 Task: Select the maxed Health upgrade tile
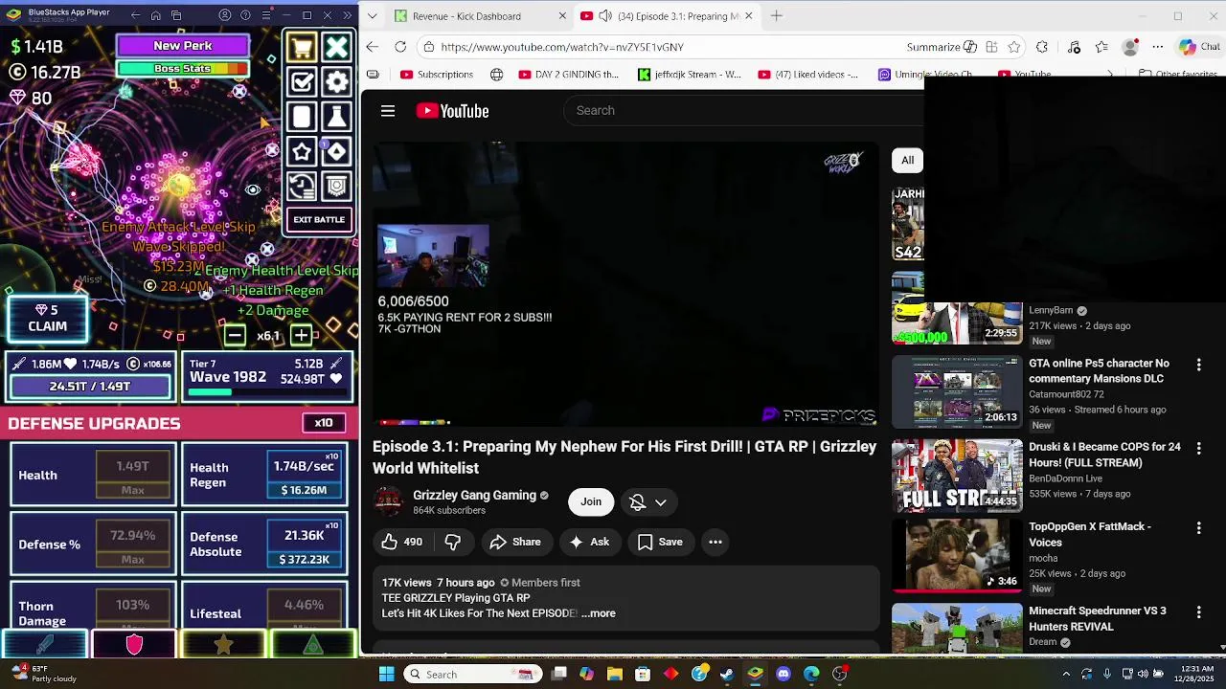(x=93, y=475)
